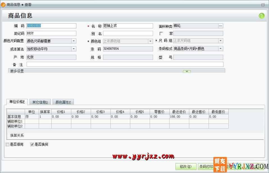269x173 pixels.
Task: Click the 助记码 field showing DXSY
Action: (x=51, y=33)
